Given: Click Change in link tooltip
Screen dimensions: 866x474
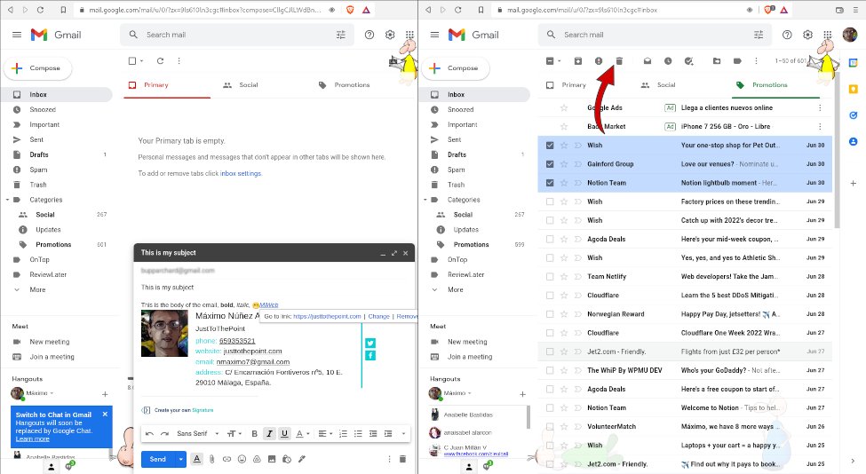Looking at the screenshot, I should point(379,317).
